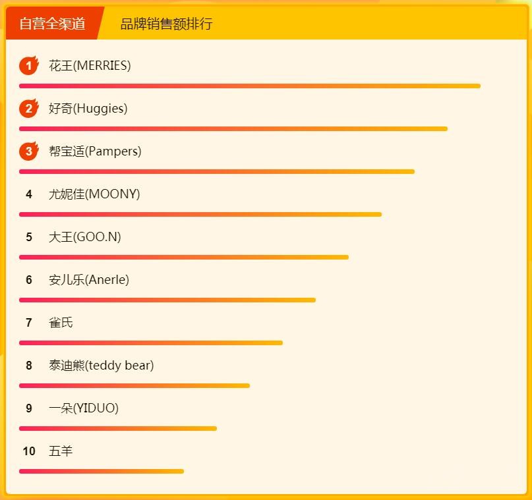Switch to the 自营全渠道 tab
The width and height of the screenshot is (532, 500).
pyautogui.click(x=53, y=24)
